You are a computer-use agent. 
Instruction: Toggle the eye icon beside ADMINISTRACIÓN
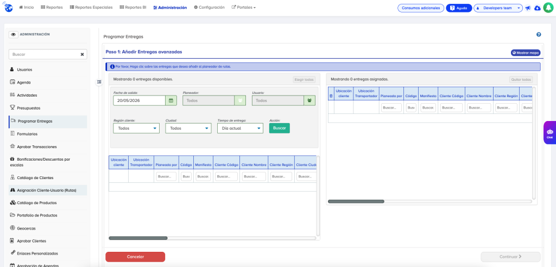tap(14, 34)
